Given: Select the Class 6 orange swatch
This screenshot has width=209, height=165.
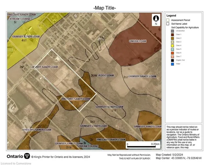Looking at the screenshot, I should pyautogui.click(x=172, y=53).
